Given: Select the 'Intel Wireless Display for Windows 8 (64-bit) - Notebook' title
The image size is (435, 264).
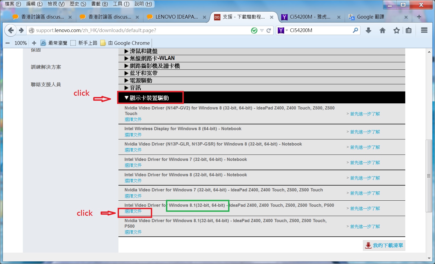Looking at the screenshot, I should (x=183, y=129).
